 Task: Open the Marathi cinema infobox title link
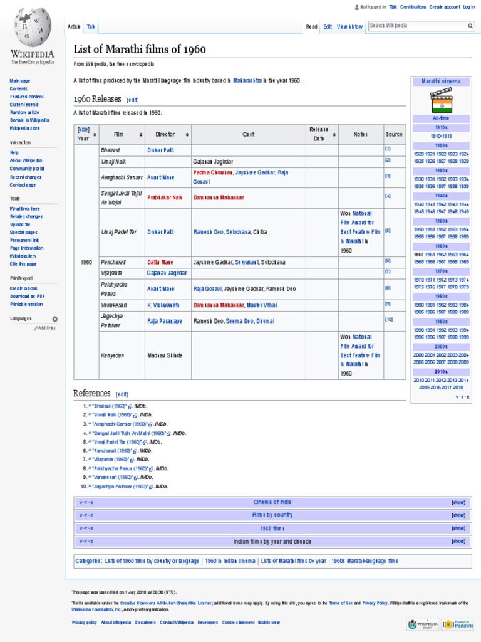coord(441,82)
